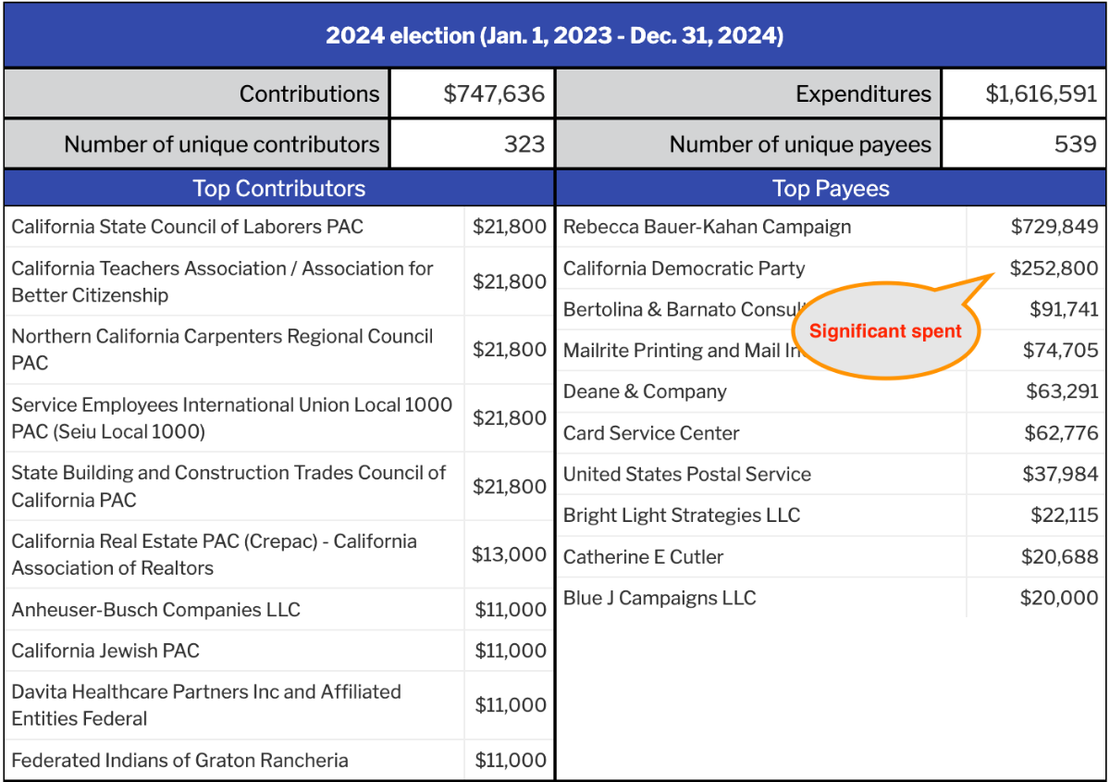1110x782 pixels.
Task: Open Rebecca Bauer-Kahan Campaign payee
Action: click(707, 227)
